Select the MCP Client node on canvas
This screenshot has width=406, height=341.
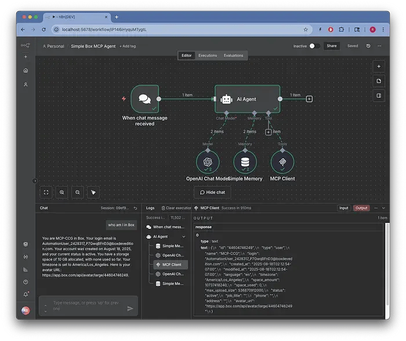(282, 162)
